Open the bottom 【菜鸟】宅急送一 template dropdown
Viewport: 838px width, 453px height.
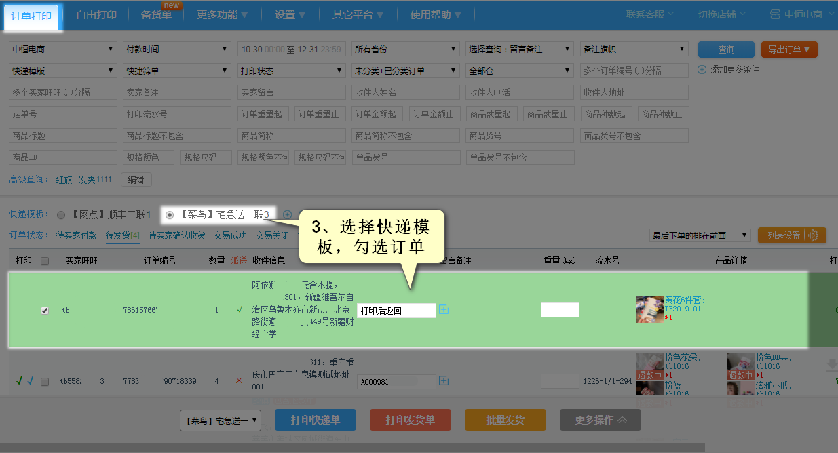[x=221, y=420]
